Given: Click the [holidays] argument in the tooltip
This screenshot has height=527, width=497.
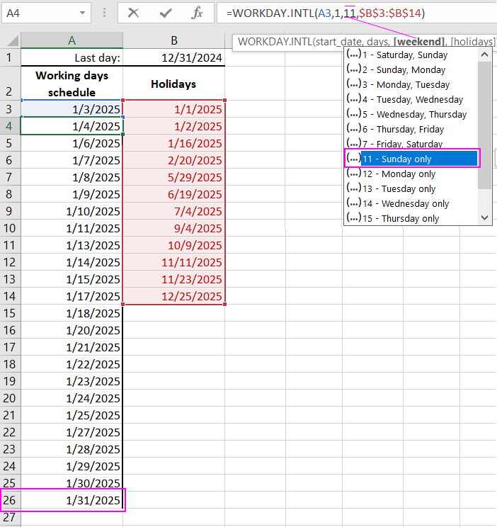Looking at the screenshot, I should [472, 42].
